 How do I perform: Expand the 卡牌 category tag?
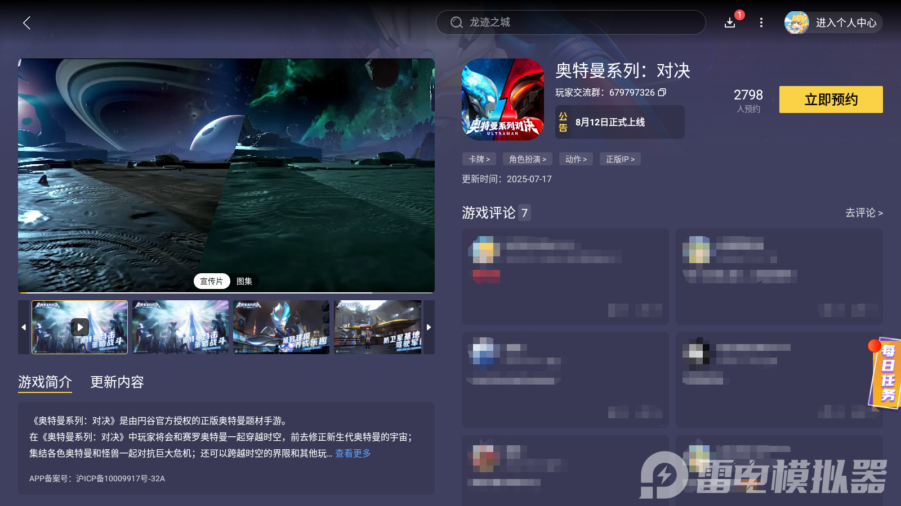(479, 159)
